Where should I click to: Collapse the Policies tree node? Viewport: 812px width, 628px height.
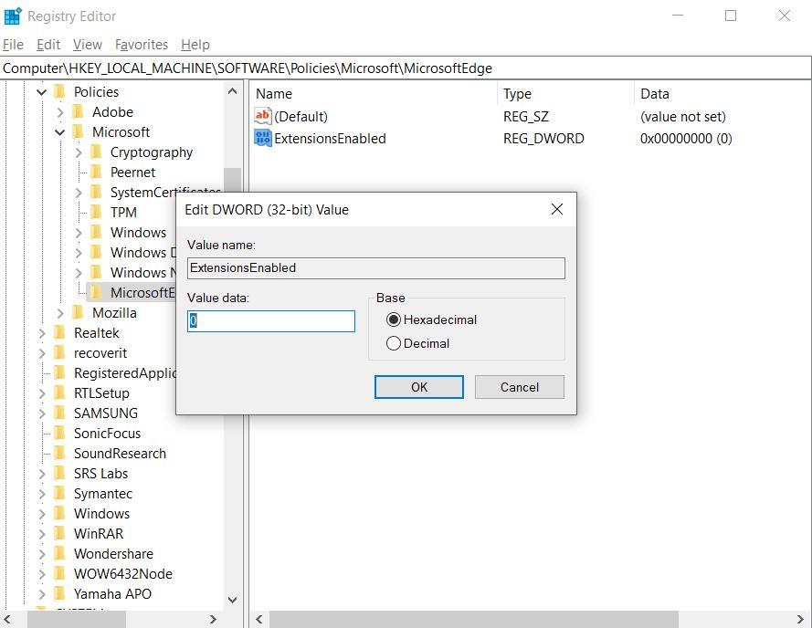[x=42, y=92]
